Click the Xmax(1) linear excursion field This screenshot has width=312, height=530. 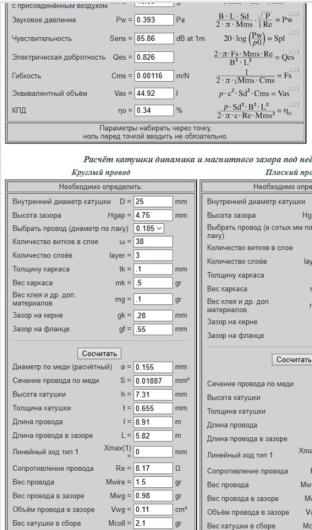(x=153, y=451)
